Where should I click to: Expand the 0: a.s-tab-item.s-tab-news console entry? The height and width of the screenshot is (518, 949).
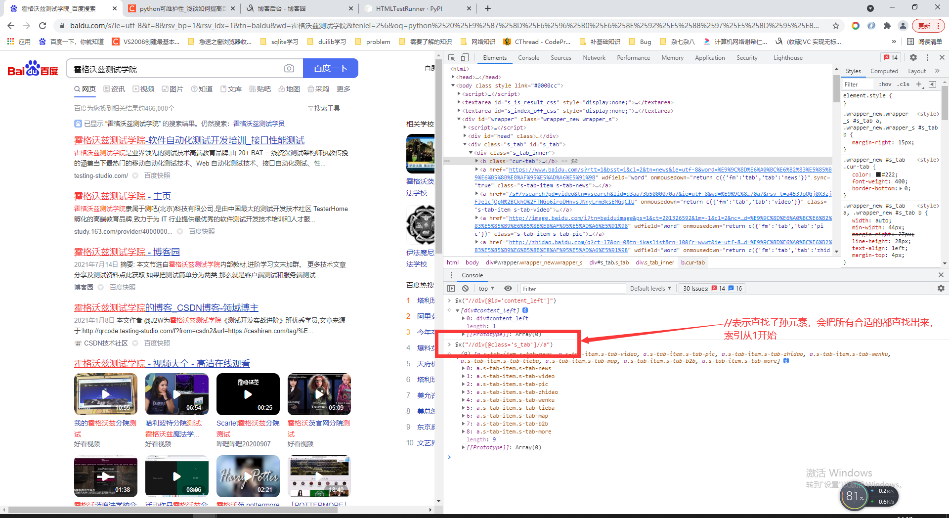point(463,368)
